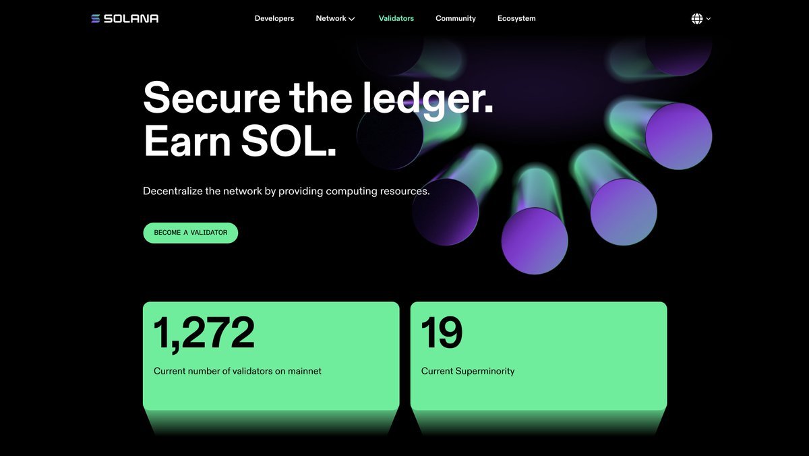Click the "Earn SOL." headline line

(240, 141)
